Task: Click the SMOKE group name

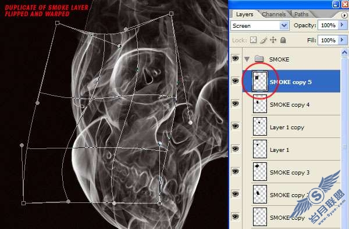Action: [279, 60]
